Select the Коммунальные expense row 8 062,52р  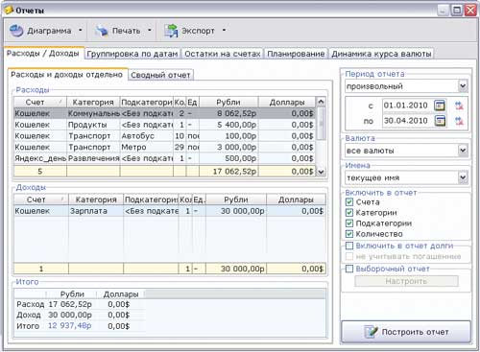coord(164,113)
